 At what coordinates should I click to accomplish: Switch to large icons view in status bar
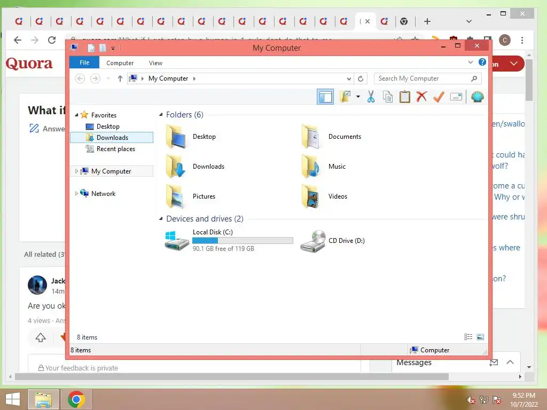click(x=480, y=337)
